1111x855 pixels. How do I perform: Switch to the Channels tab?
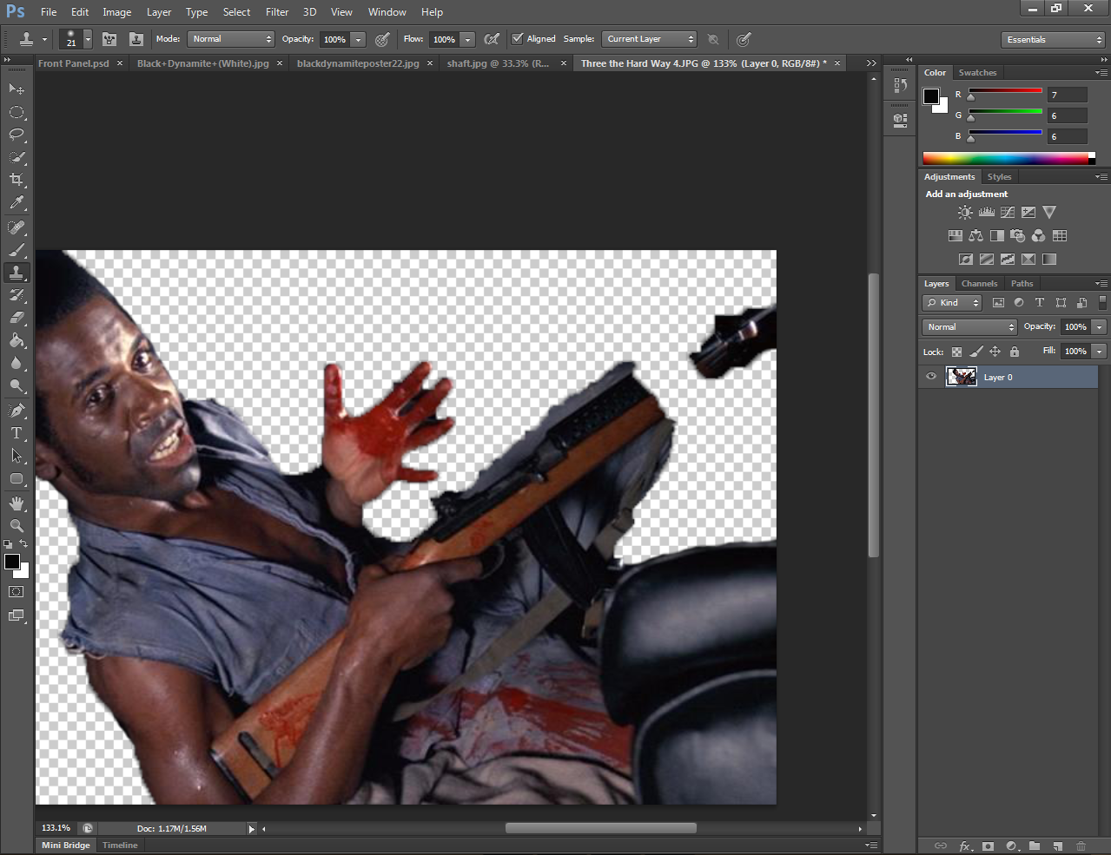pyautogui.click(x=979, y=284)
